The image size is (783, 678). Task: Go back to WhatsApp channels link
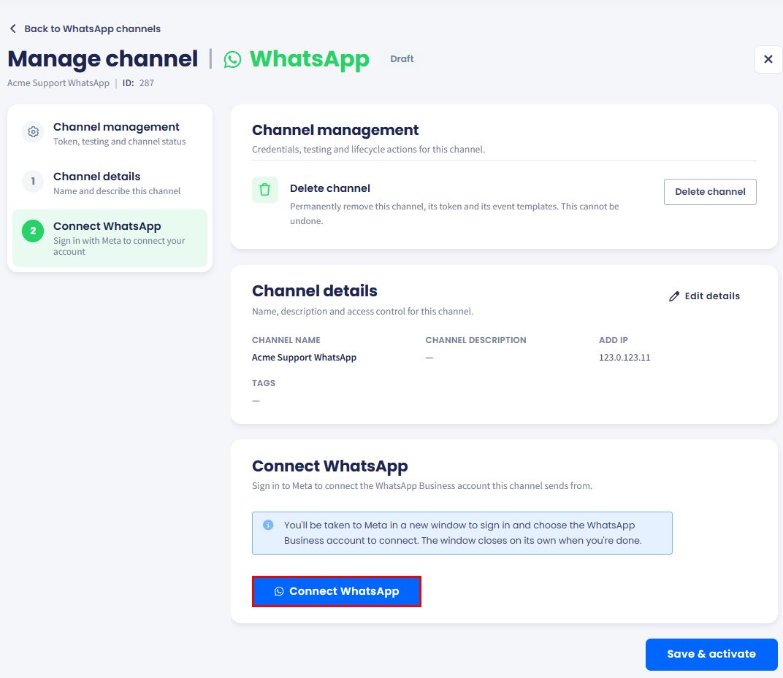pyautogui.click(x=92, y=28)
